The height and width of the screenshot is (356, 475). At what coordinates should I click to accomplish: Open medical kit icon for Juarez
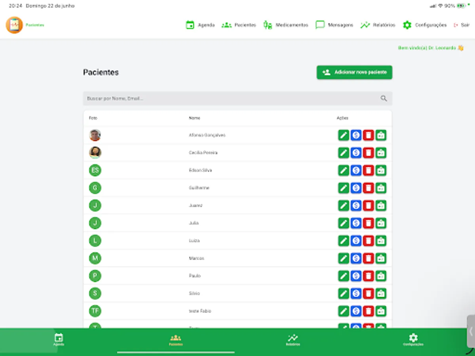381,206
